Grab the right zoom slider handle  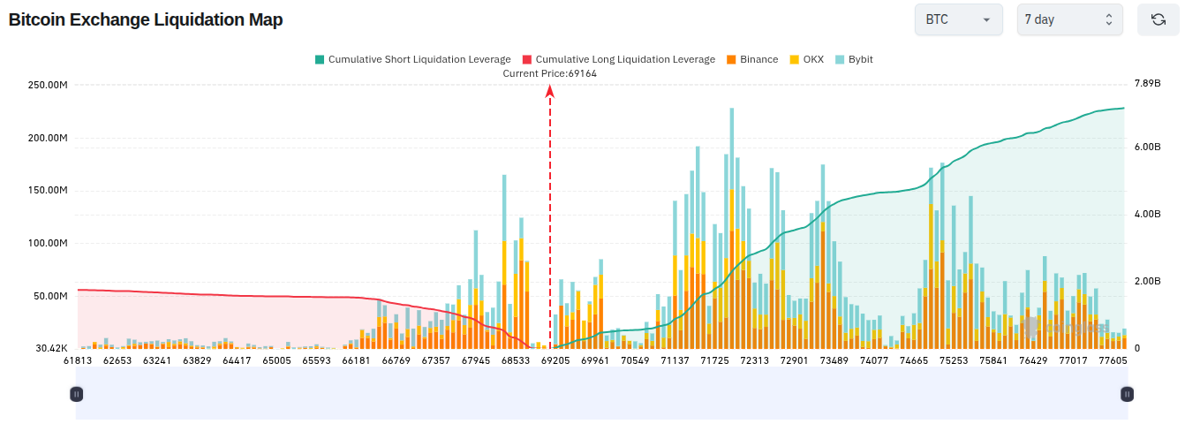coord(1127,394)
